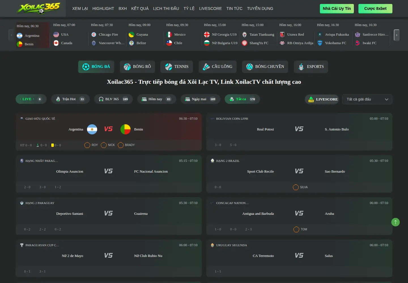Go back in carousel with left arrow
This screenshot has width=408, height=283.
click(x=11, y=35)
